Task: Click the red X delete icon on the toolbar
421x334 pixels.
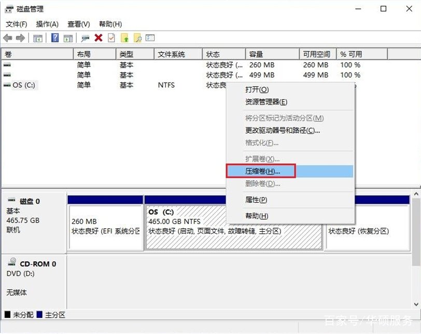Action: (x=97, y=37)
